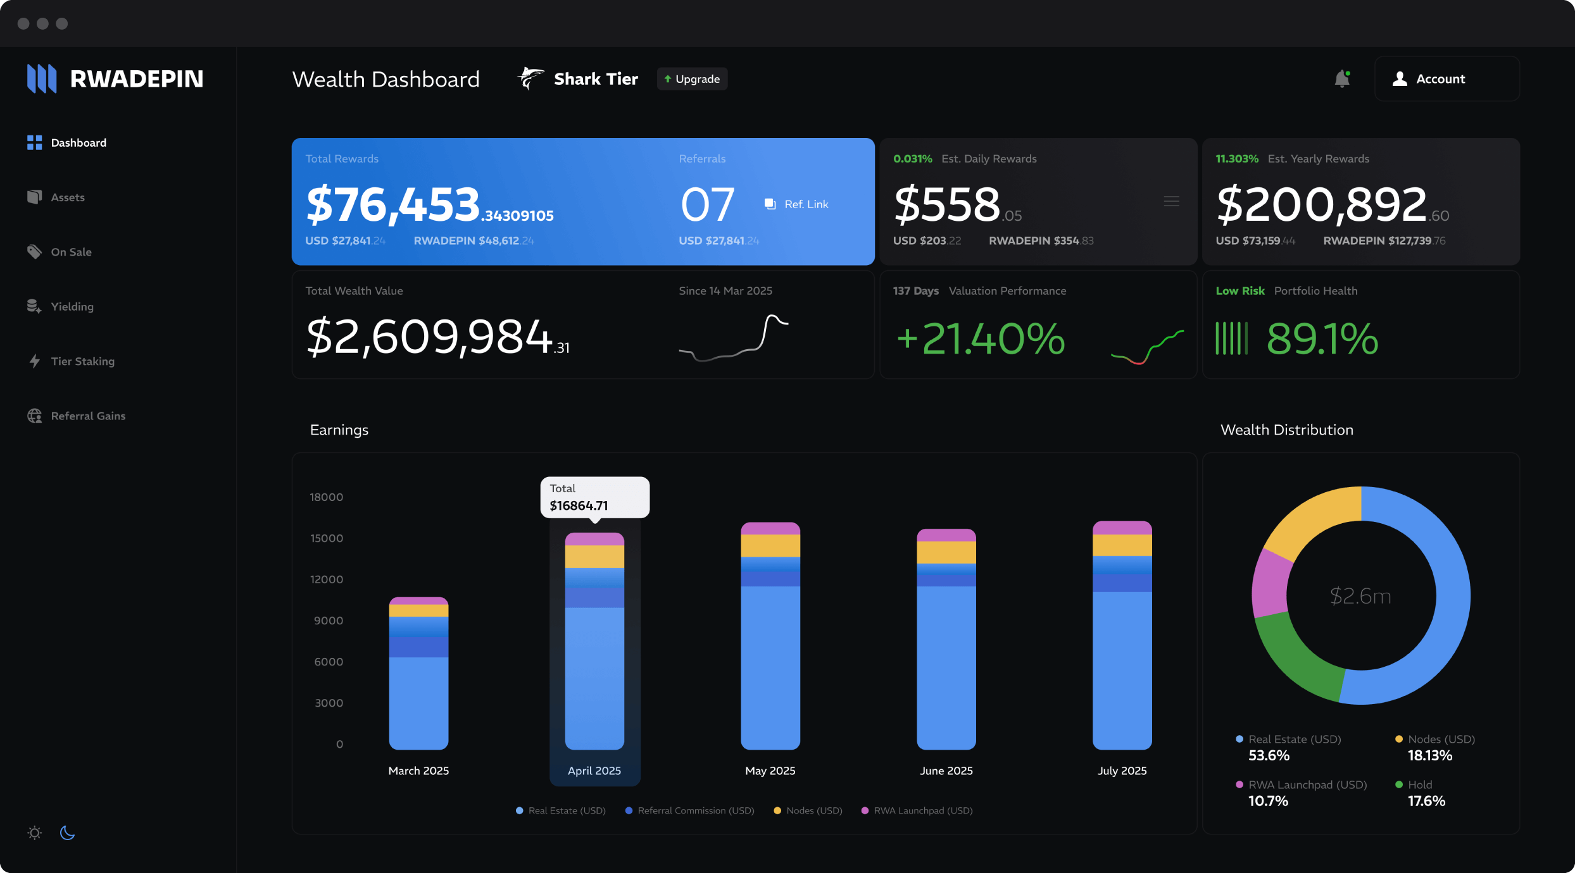Screen dimensions: 1575x873
Task: Click the Tier Staking lightning icon
Action: pos(34,360)
